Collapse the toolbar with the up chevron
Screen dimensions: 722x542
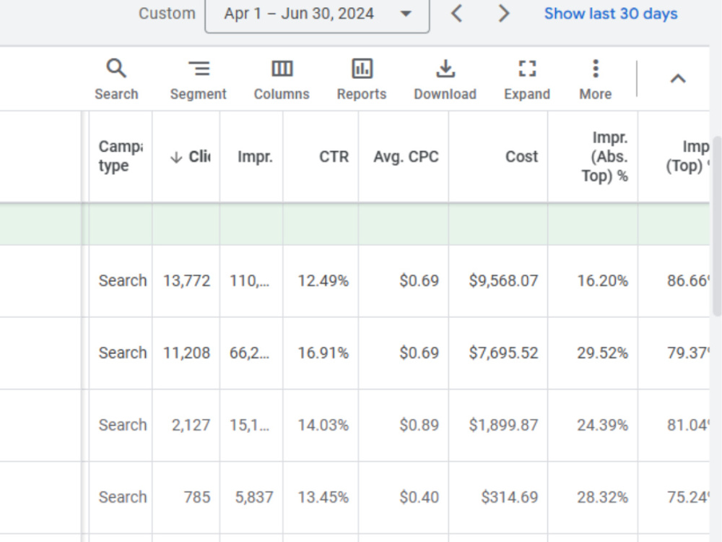tap(678, 79)
